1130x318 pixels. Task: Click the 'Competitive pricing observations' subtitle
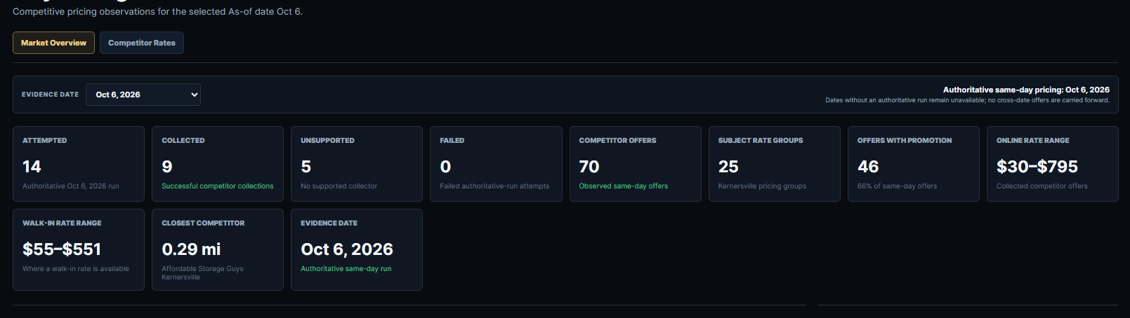[157, 12]
